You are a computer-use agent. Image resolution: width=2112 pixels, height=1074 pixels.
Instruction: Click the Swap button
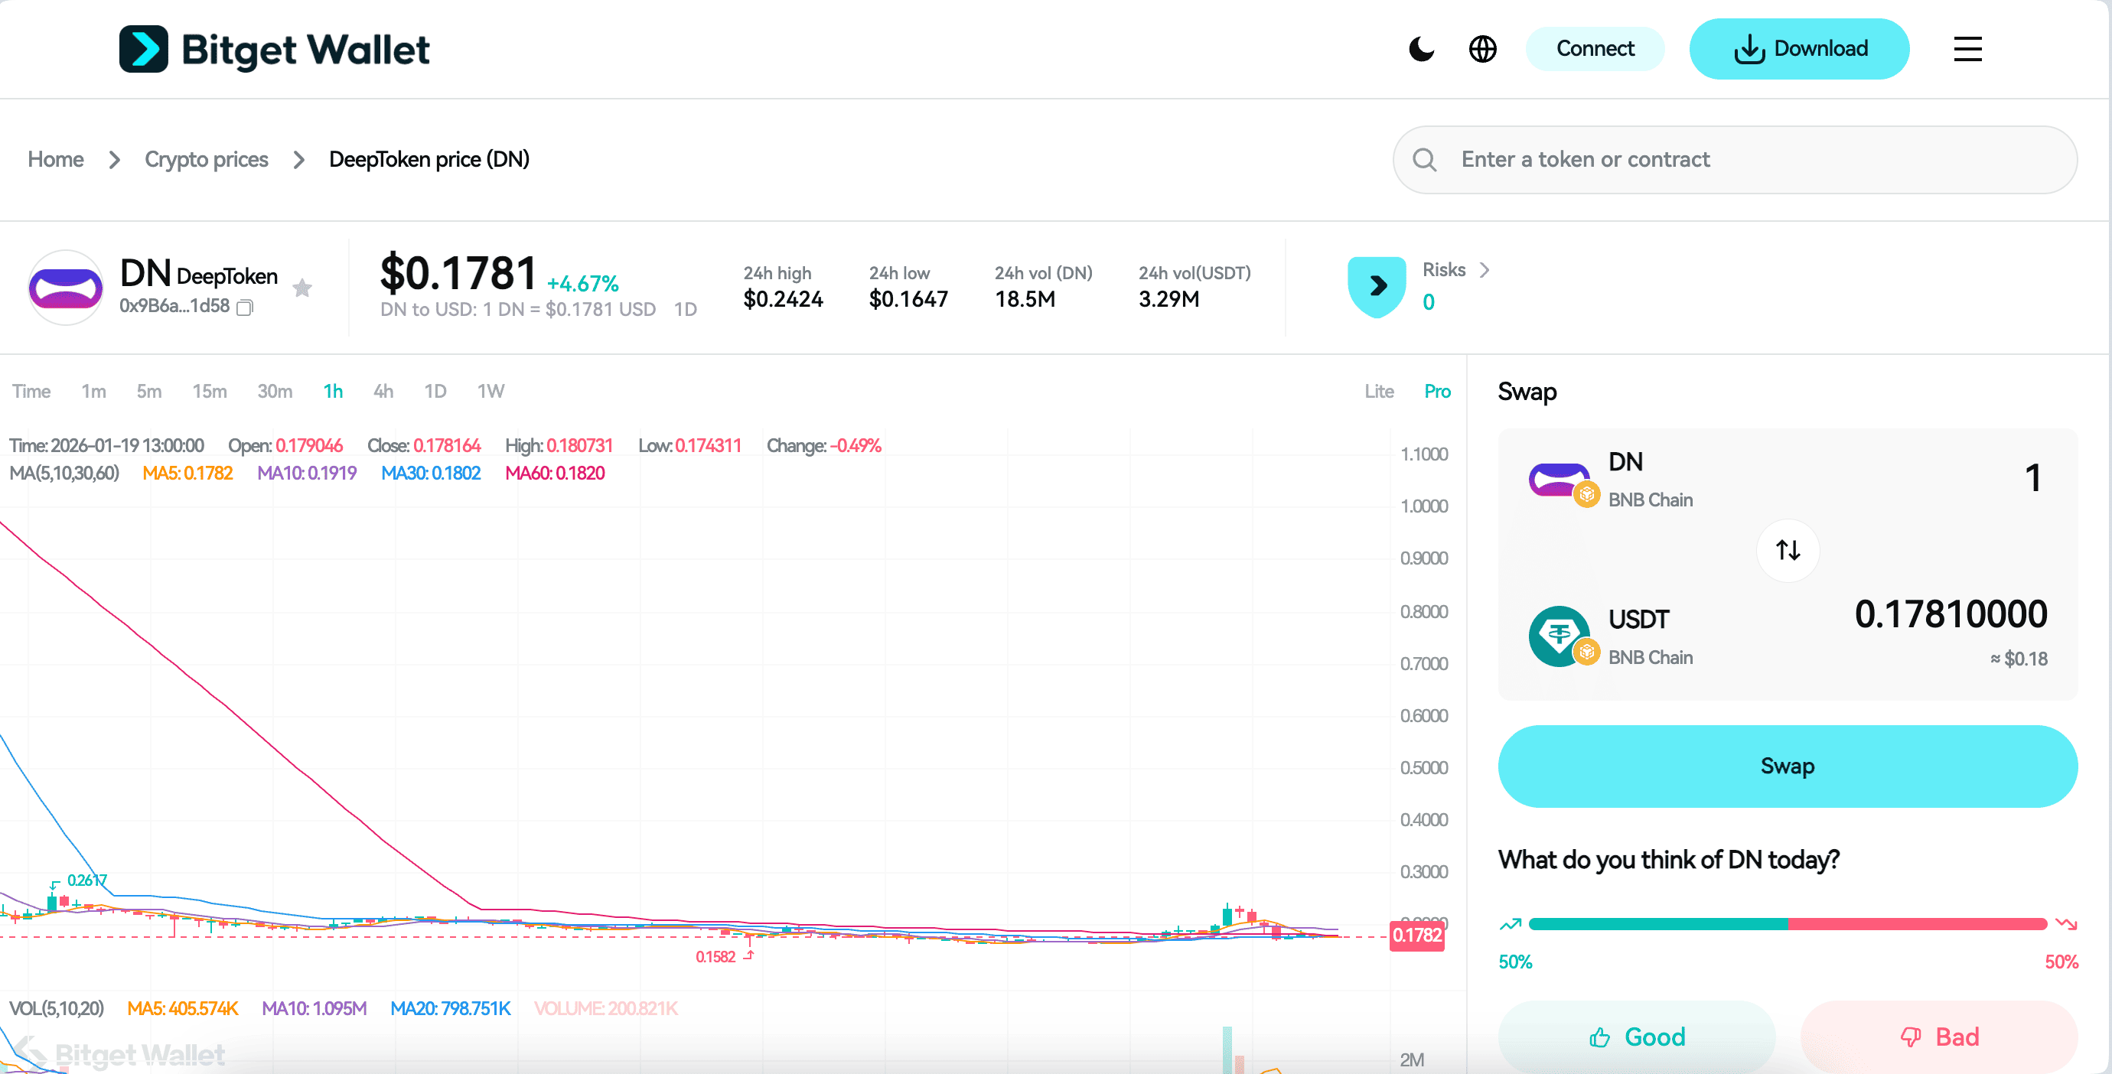pyautogui.click(x=1788, y=766)
